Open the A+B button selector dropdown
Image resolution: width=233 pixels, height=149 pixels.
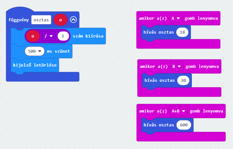pyautogui.click(x=179, y=111)
